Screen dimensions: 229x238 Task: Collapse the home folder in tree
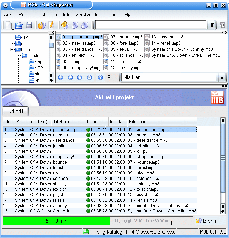(x=13, y=50)
